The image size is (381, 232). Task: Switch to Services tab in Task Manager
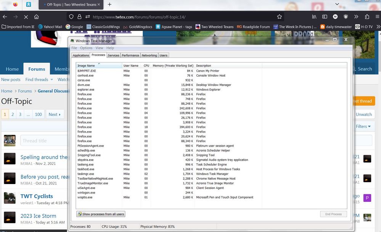click(x=114, y=55)
